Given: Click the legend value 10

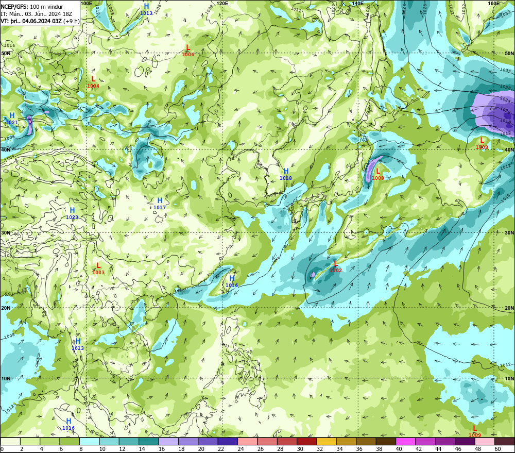Looking at the screenshot, I should click(x=102, y=449).
